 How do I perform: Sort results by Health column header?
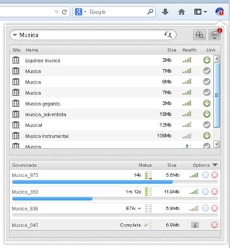pos(189,50)
